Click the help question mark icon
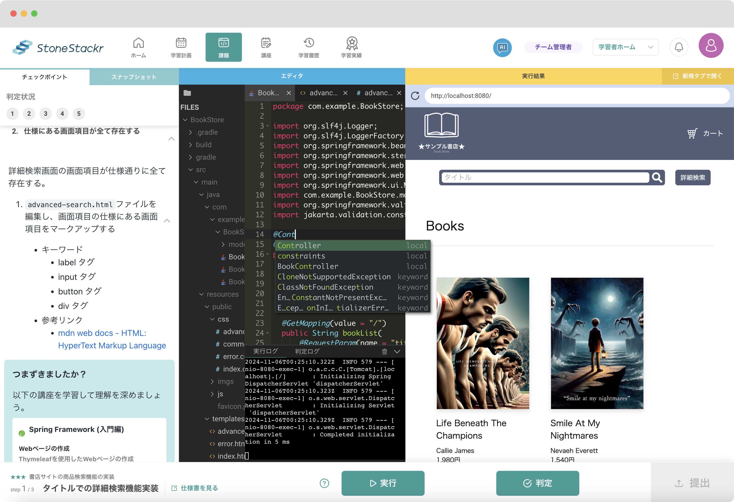Image resolution: width=734 pixels, height=502 pixels. tap(324, 483)
